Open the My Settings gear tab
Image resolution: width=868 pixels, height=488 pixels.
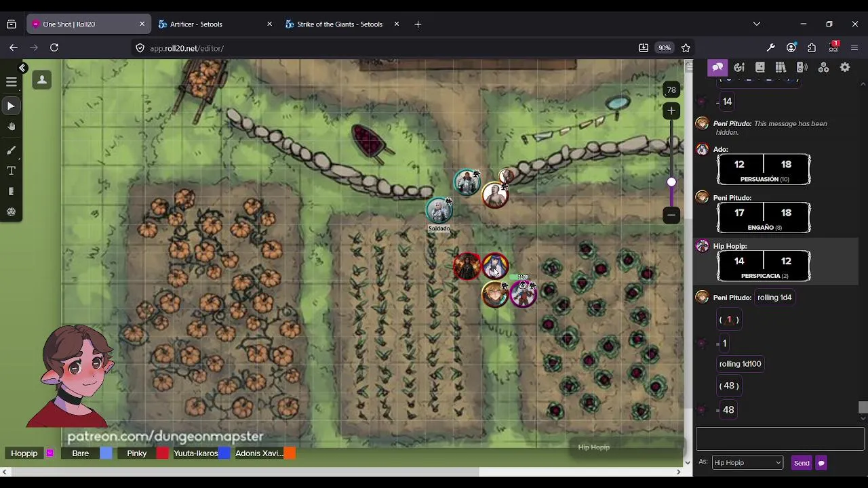tap(845, 67)
